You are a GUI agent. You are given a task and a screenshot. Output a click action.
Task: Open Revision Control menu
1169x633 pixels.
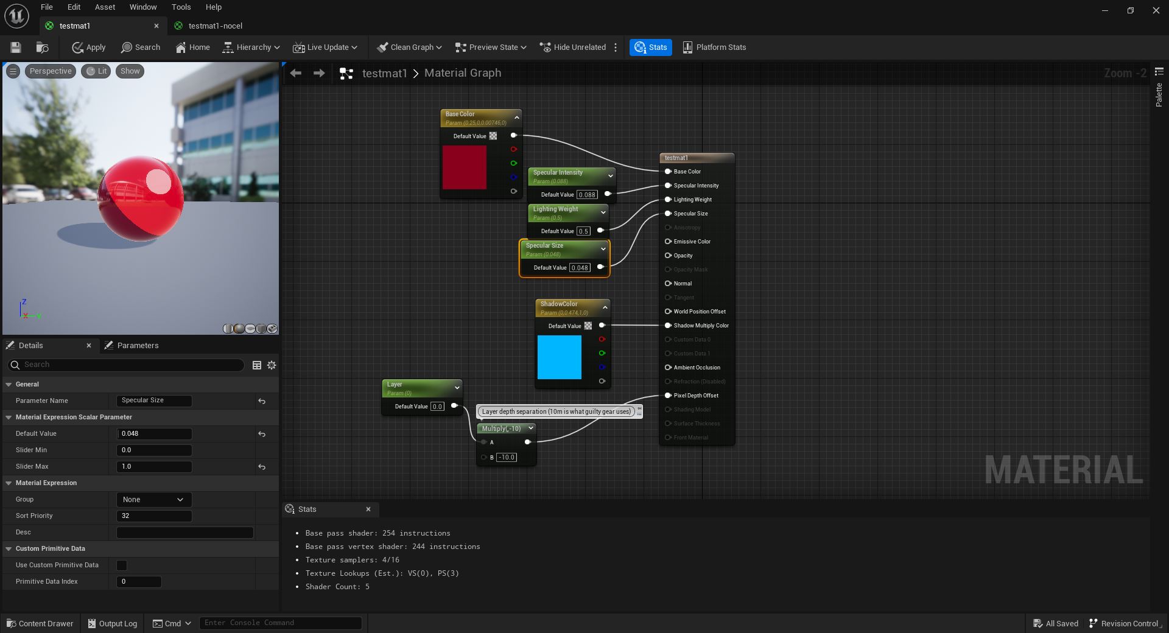1124,623
